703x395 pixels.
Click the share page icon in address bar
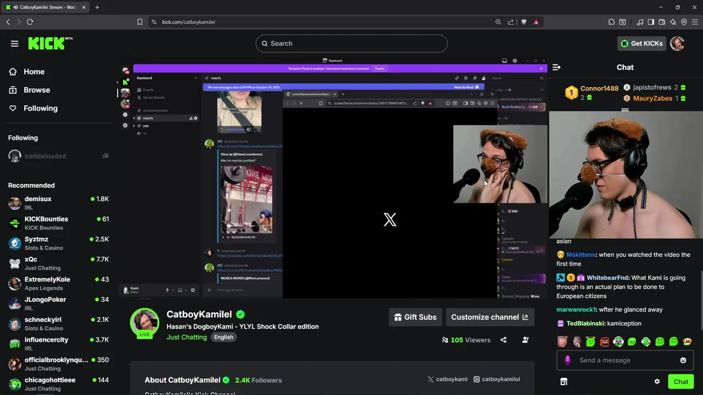511,22
